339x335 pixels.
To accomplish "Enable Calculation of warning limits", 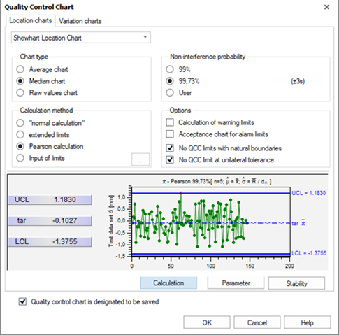I will pyautogui.click(x=170, y=122).
